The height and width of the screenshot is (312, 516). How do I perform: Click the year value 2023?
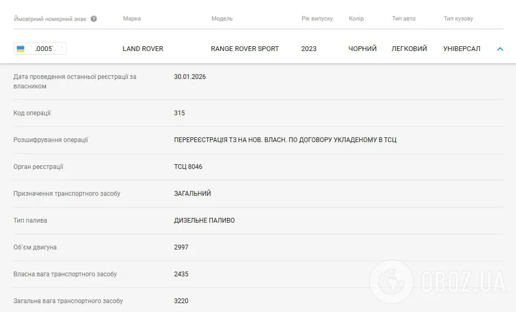(309, 49)
